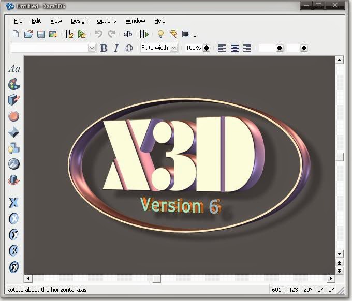Image resolution: width=352 pixels, height=301 pixels.
Task: Open texture options with the sphere icon
Action: pyautogui.click(x=13, y=164)
